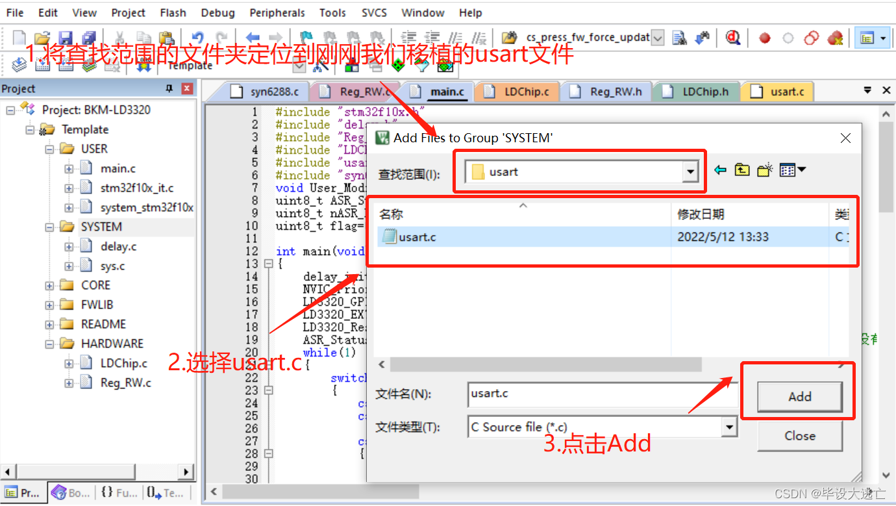Open the 文件类型 C Source file dropdown
896x506 pixels.
(x=730, y=427)
